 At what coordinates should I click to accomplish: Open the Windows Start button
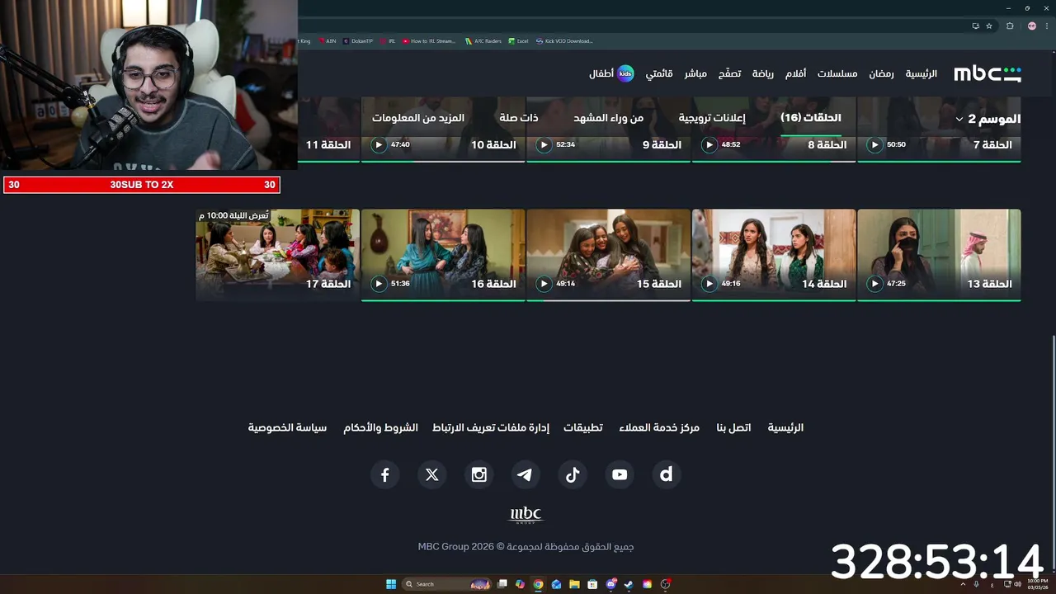391,584
